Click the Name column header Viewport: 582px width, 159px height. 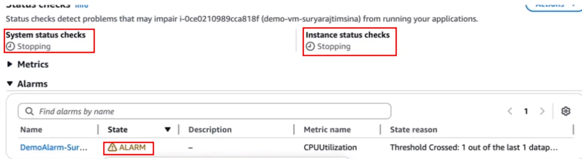tap(31, 130)
